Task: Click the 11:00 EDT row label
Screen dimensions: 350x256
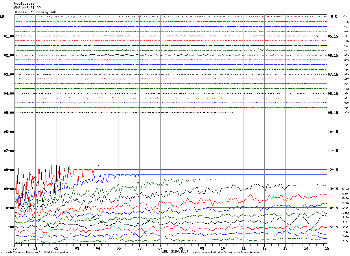Action: (9, 227)
